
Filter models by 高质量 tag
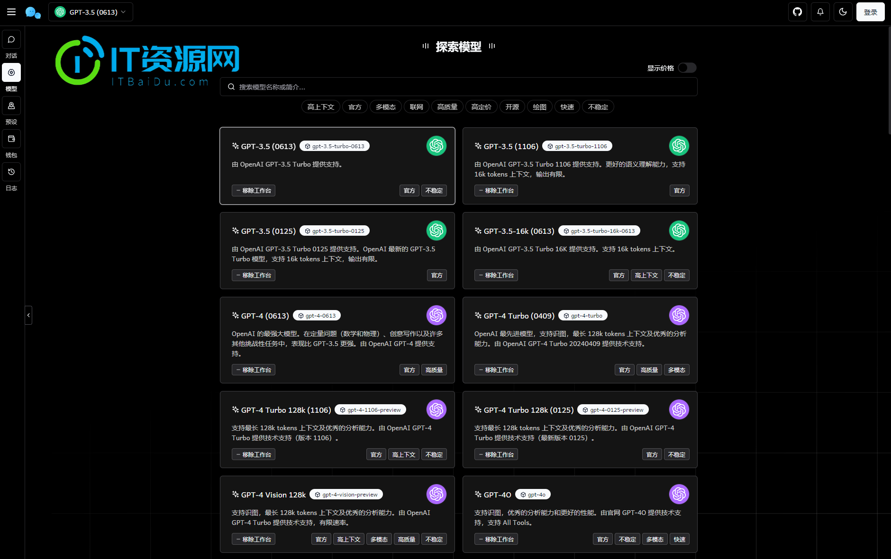(x=447, y=107)
